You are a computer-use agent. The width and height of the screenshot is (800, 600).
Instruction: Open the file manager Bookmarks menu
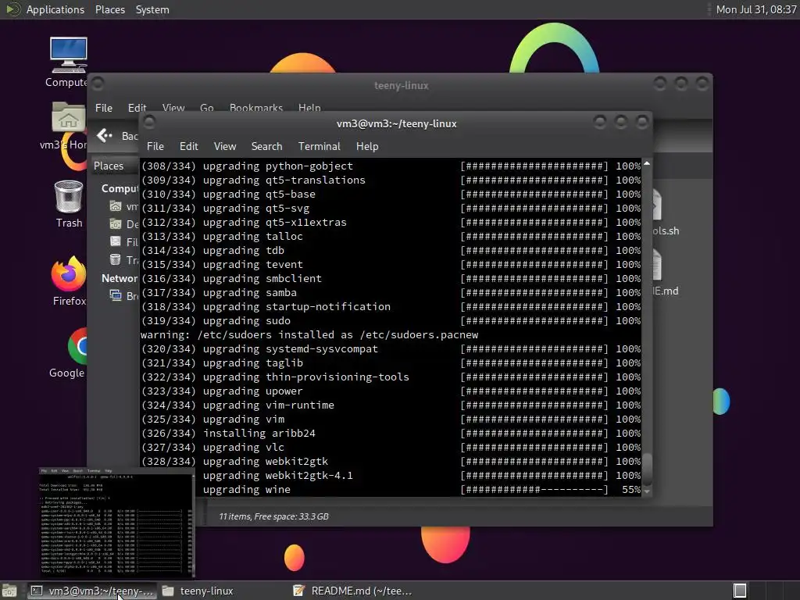pos(256,108)
